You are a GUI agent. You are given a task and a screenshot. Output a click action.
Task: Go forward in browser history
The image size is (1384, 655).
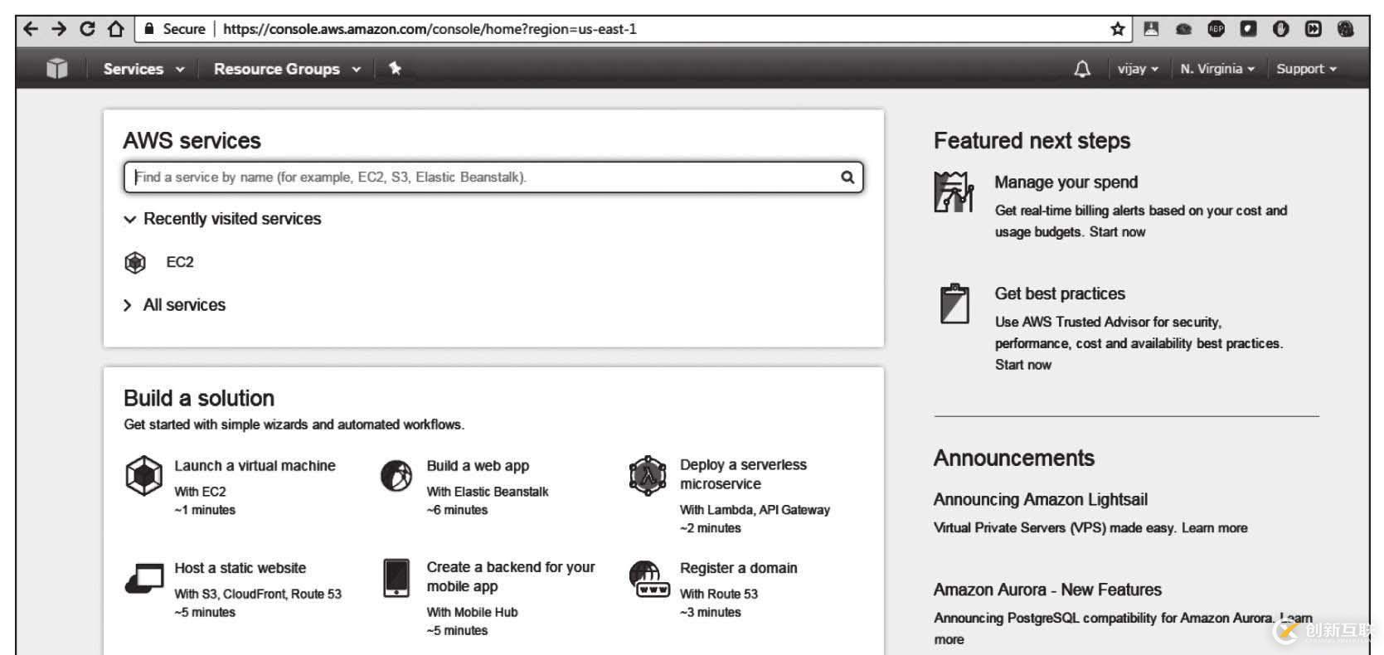point(59,29)
